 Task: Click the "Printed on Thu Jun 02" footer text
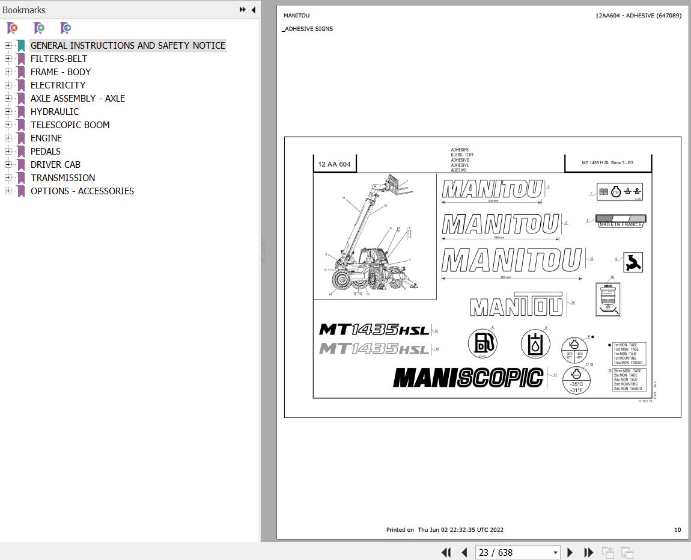click(x=445, y=529)
